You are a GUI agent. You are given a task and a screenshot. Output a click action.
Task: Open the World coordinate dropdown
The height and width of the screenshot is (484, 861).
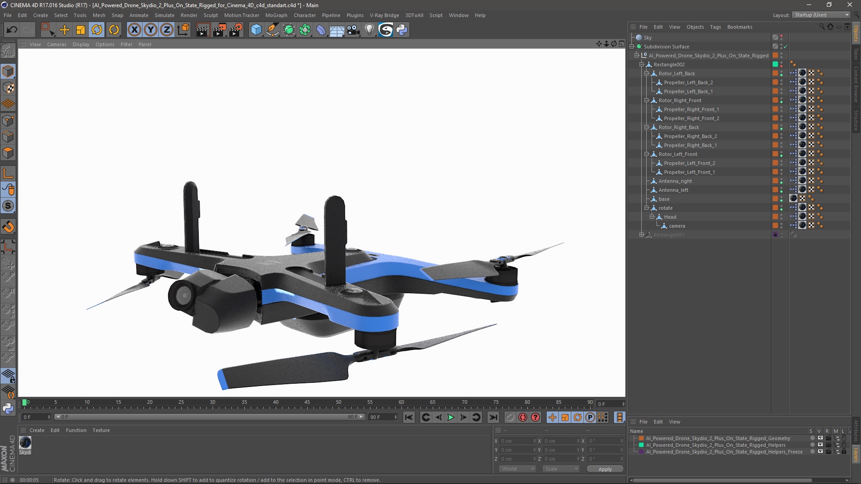(517, 469)
